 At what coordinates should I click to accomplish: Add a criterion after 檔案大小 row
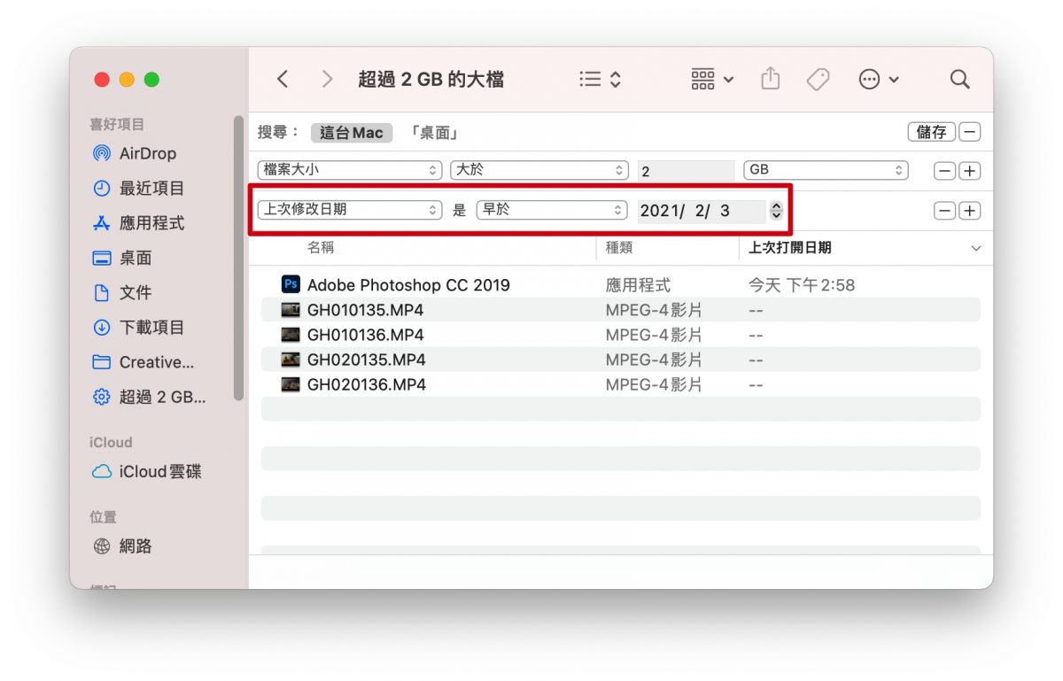[x=970, y=171]
